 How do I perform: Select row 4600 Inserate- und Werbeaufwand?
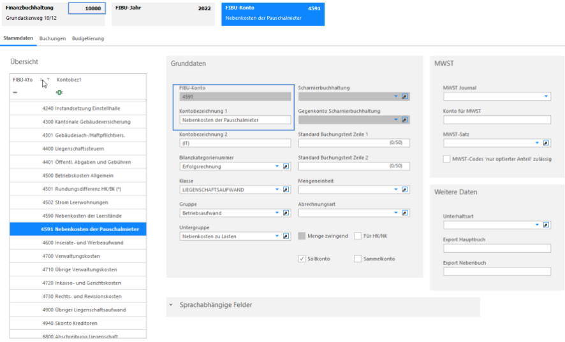pos(78,243)
